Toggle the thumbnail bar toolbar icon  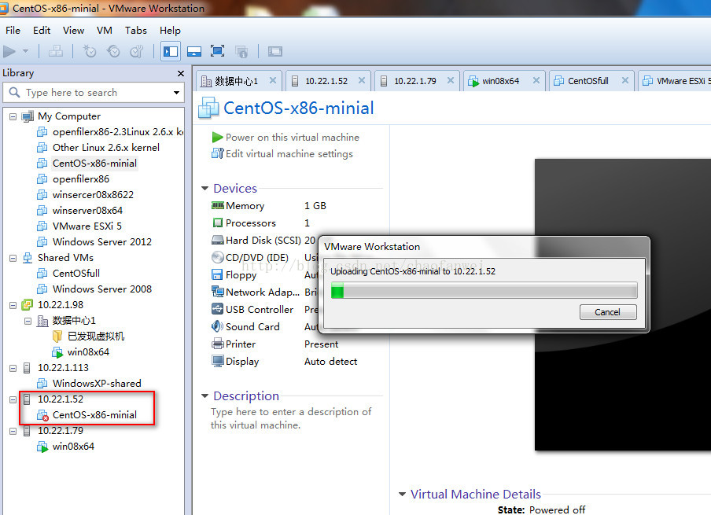[x=194, y=52]
